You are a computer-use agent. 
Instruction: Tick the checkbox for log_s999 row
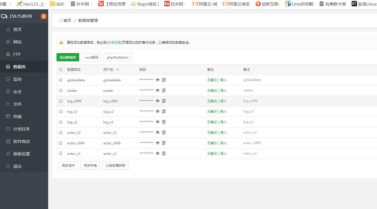point(61,101)
